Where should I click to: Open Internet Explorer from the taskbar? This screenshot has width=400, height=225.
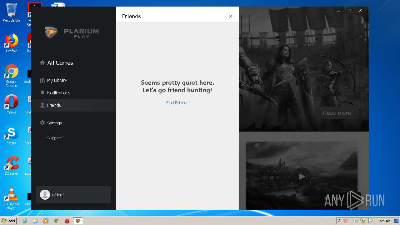[x=25, y=221]
